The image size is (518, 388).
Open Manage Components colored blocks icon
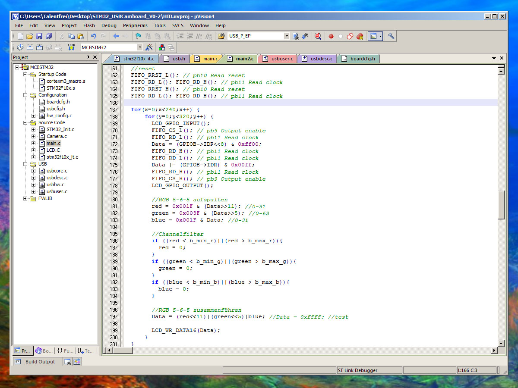(x=162, y=47)
